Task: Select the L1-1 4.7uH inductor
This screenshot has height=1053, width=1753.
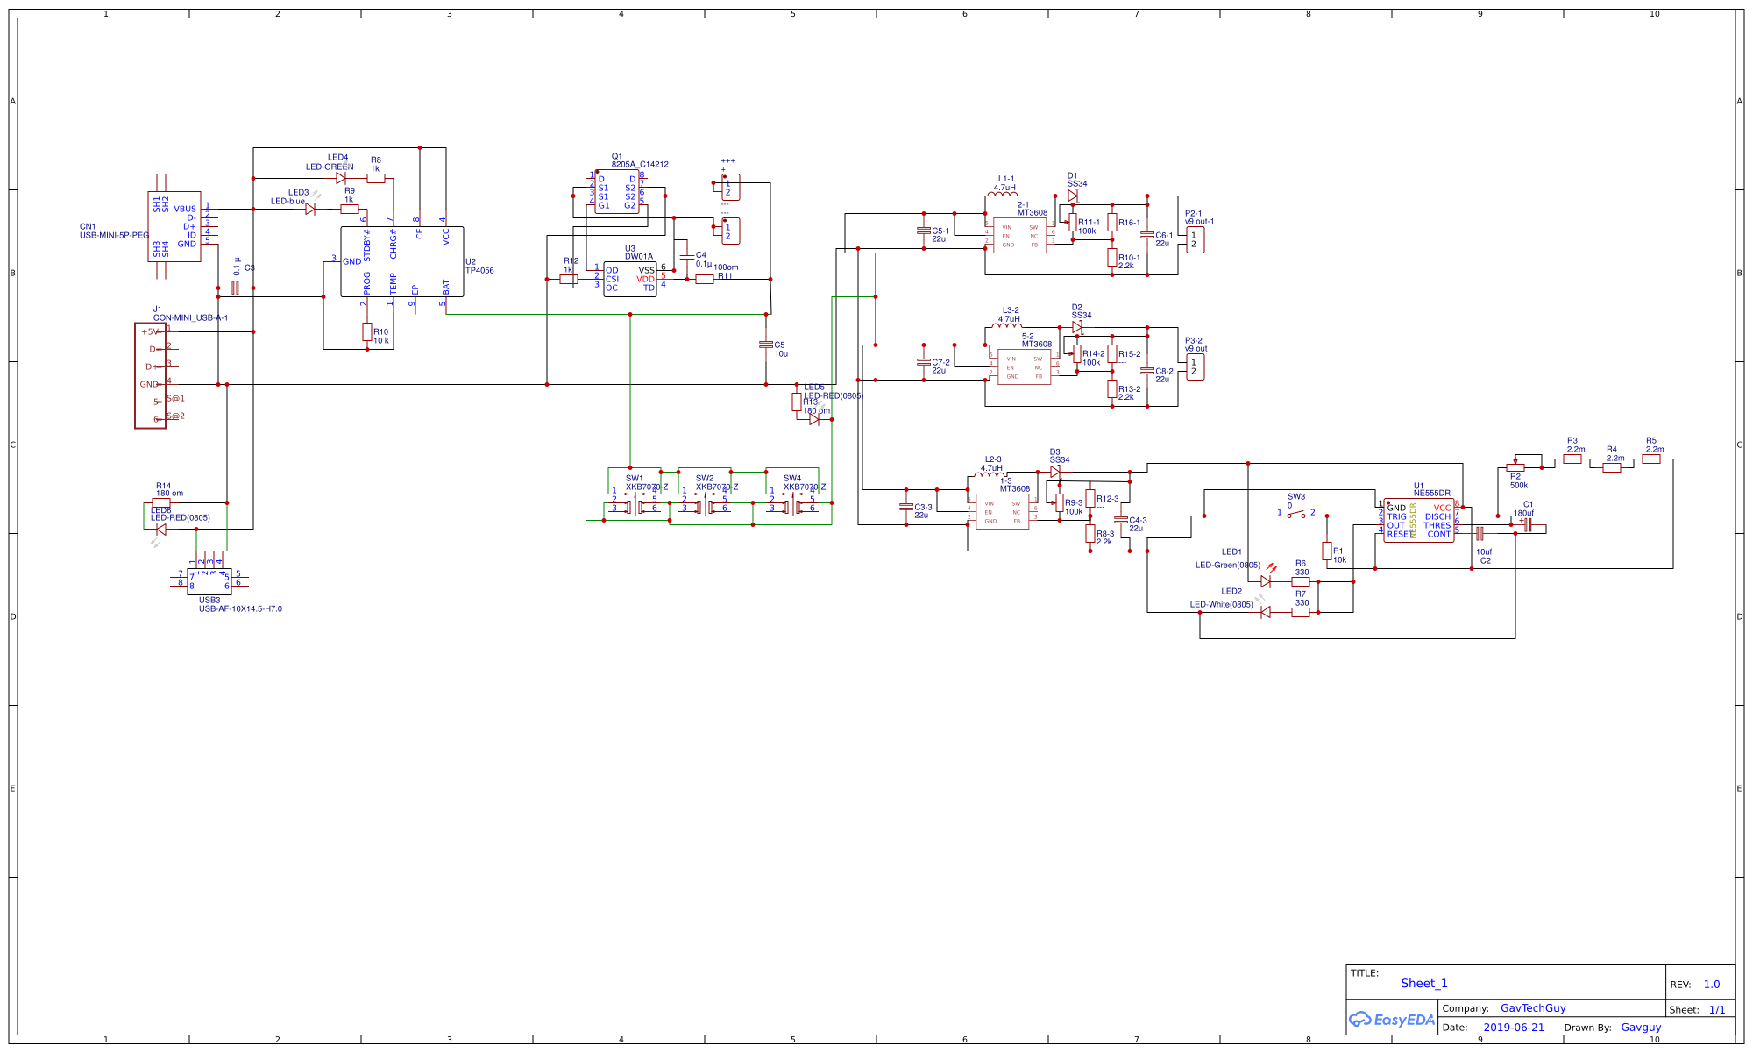Action: [x=1004, y=195]
